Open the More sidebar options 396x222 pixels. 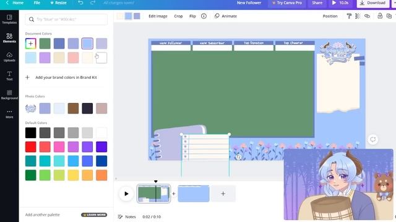tap(9, 113)
